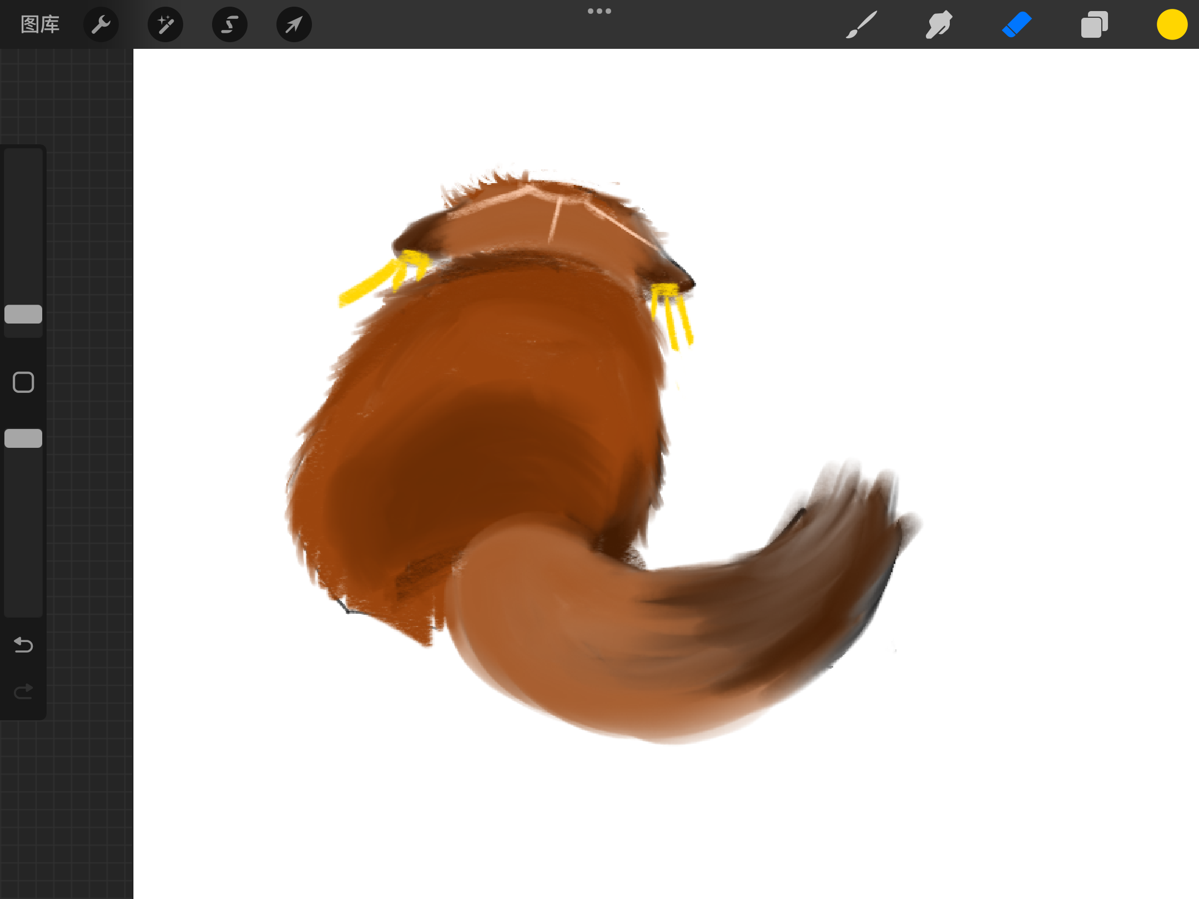Screen dimensions: 1199x899
Task: Click the upper brush size slider handle
Action: coord(23,314)
